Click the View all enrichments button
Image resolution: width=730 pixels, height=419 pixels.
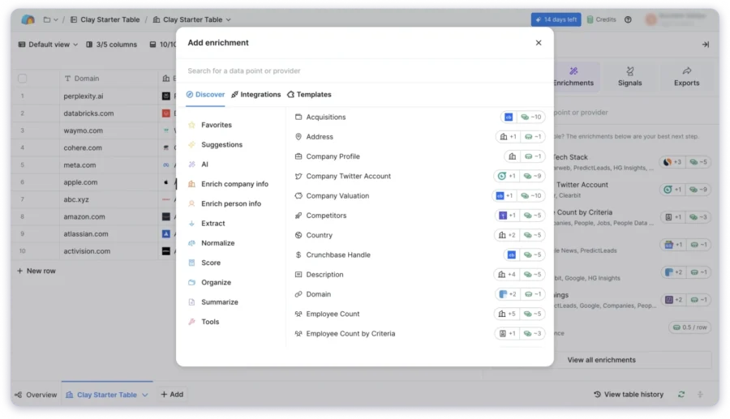pyautogui.click(x=601, y=360)
